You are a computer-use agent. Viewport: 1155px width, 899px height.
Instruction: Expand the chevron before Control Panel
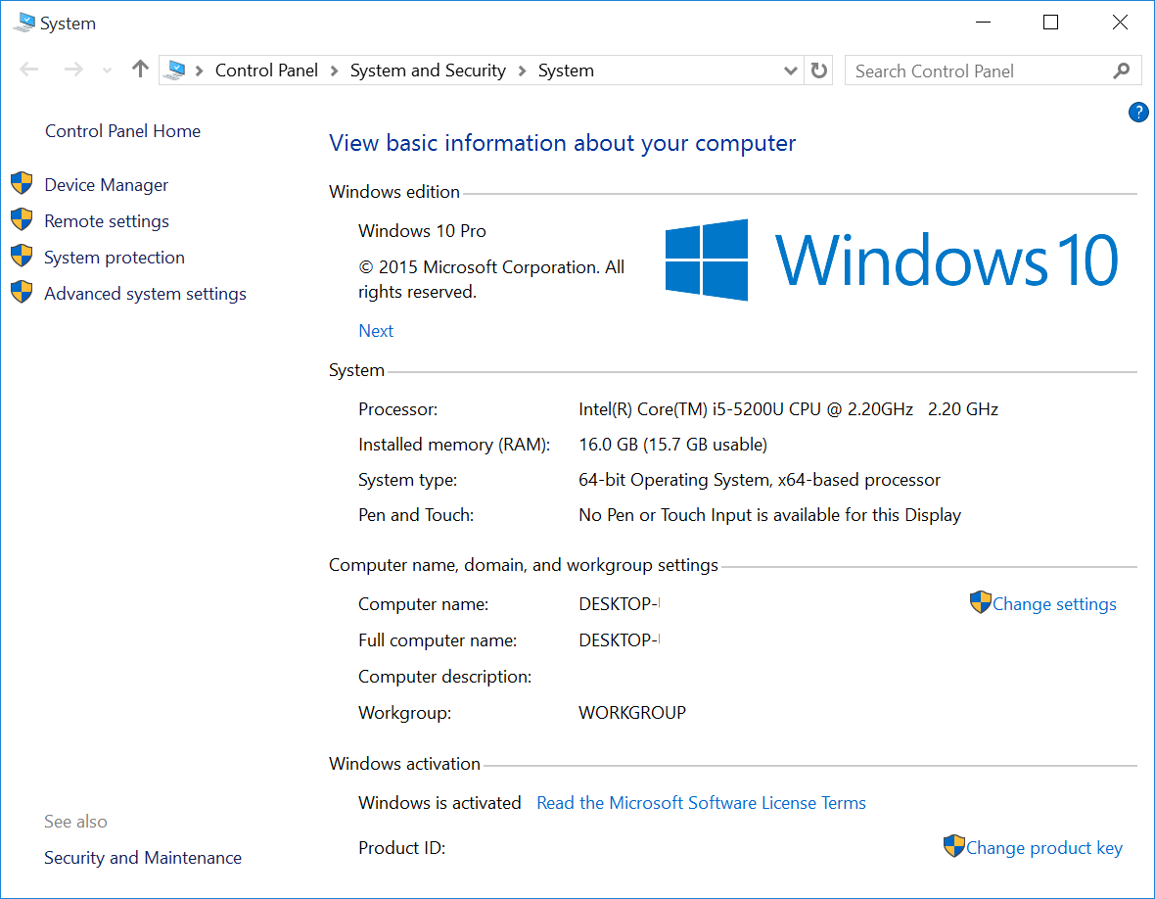pos(199,71)
